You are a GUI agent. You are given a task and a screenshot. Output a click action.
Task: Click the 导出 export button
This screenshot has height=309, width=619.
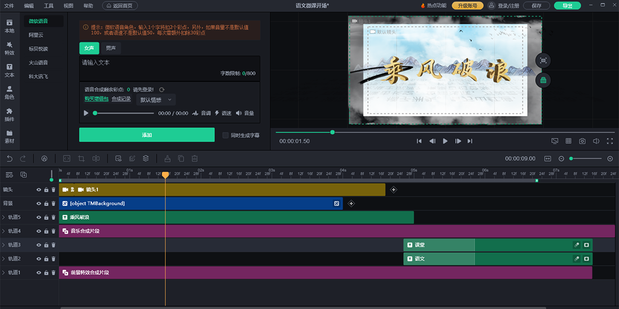567,6
